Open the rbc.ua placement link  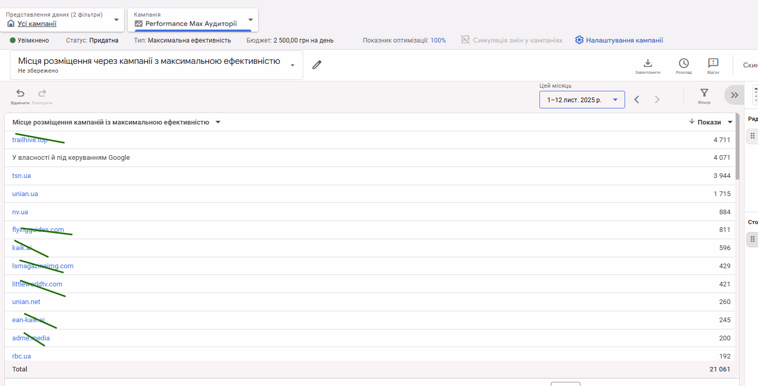21,356
